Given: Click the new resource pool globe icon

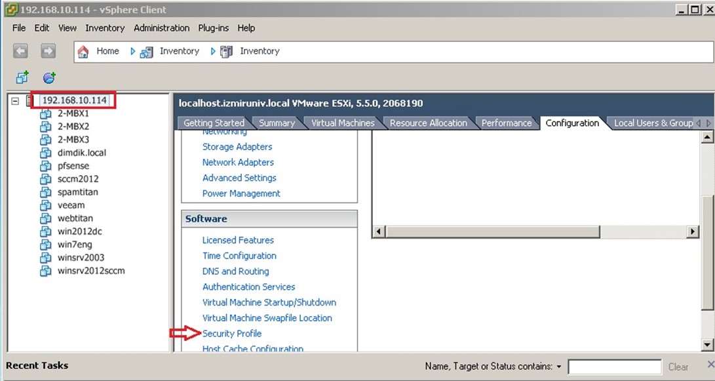Looking at the screenshot, I should coord(49,77).
